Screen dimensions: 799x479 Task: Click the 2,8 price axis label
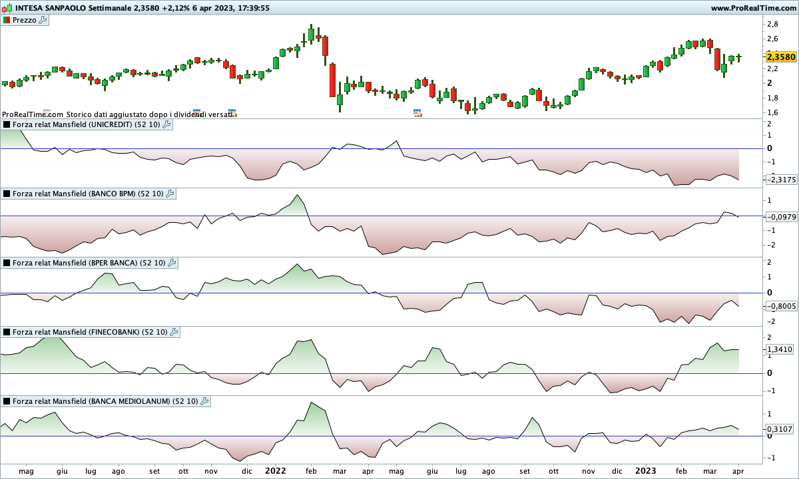tap(773, 24)
